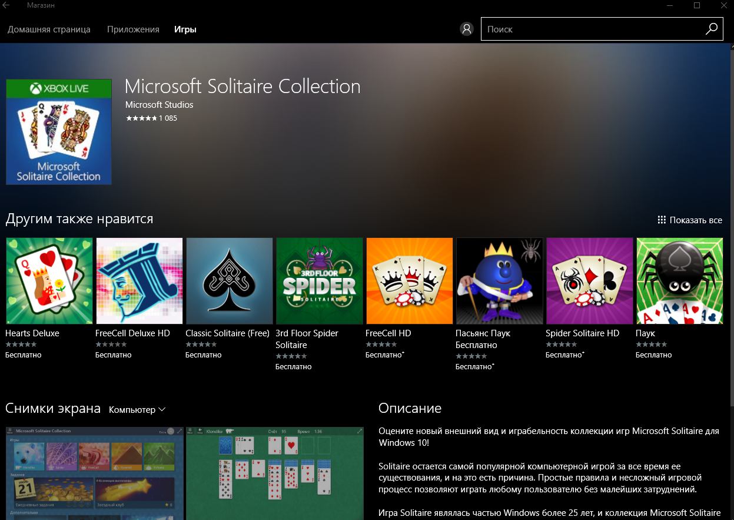Open Microsoft Studios publisher link
734x520 pixels.
click(x=160, y=104)
